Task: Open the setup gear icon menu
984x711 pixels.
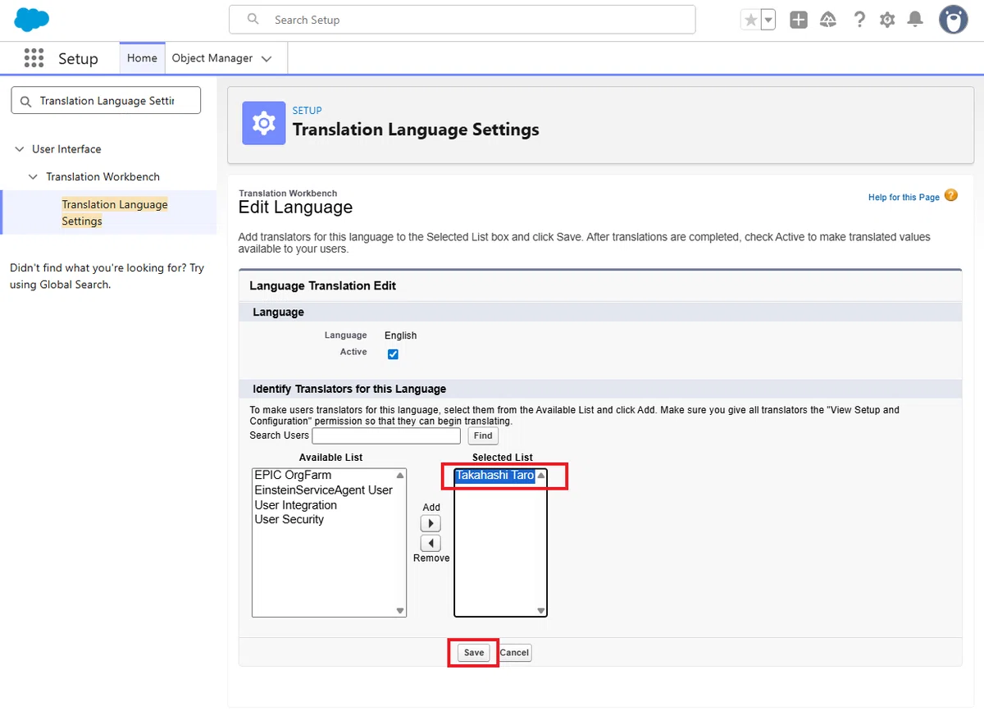Action: click(x=887, y=20)
